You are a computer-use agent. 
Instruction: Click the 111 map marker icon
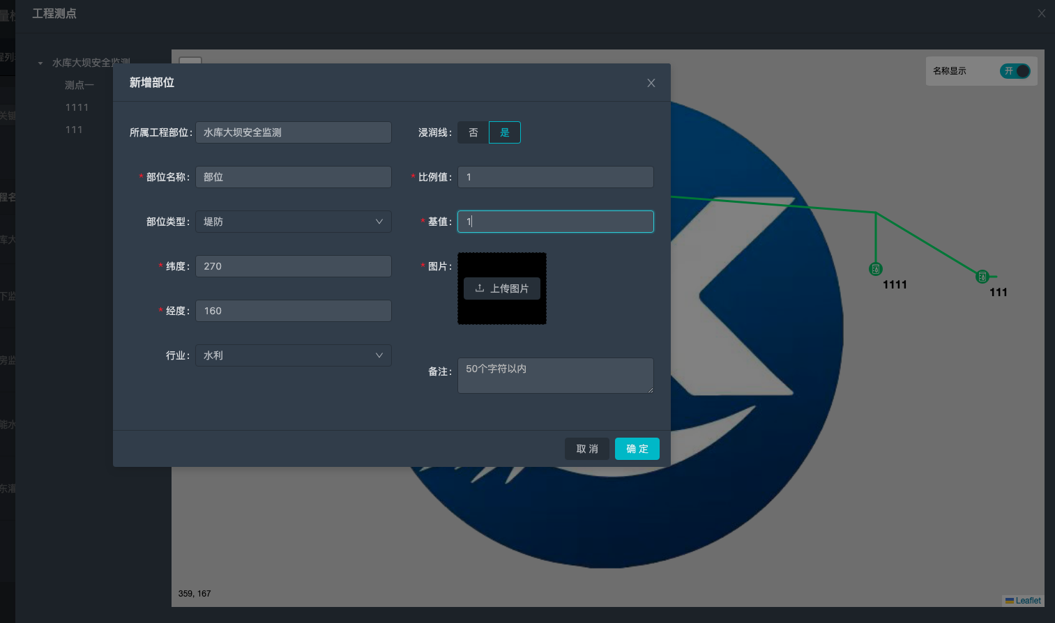pyautogui.click(x=982, y=277)
